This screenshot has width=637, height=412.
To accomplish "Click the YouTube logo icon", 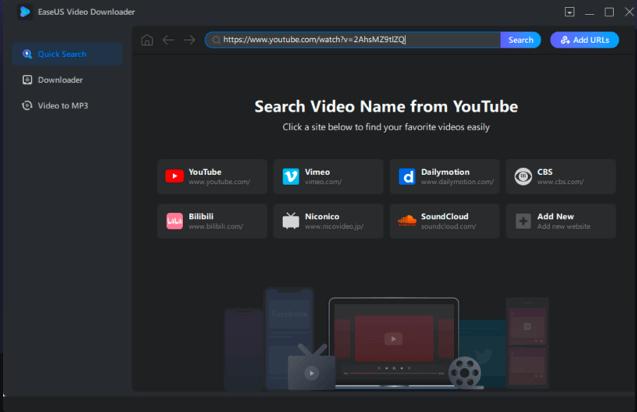I will [x=174, y=176].
